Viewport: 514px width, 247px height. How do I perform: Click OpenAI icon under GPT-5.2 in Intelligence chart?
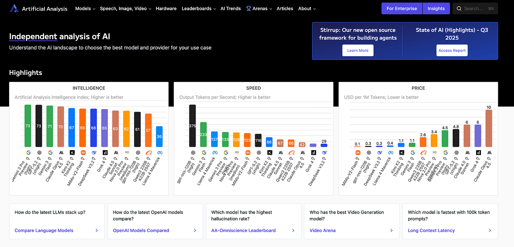point(40,153)
